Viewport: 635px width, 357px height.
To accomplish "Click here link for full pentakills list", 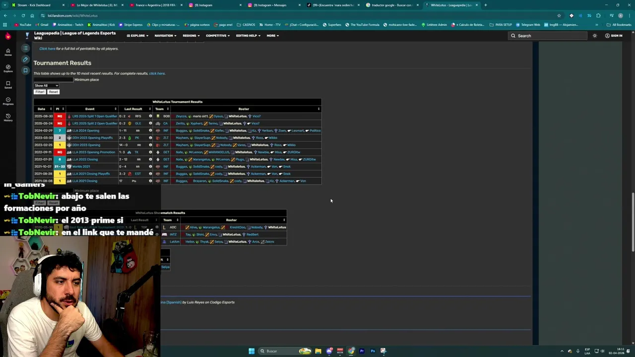I will (47, 49).
